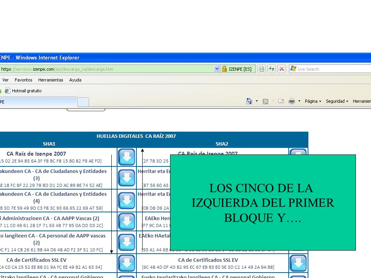Screen dimensions: 371x278
Task: Open the Home button dropdown arrow
Action: [x=257, y=101]
